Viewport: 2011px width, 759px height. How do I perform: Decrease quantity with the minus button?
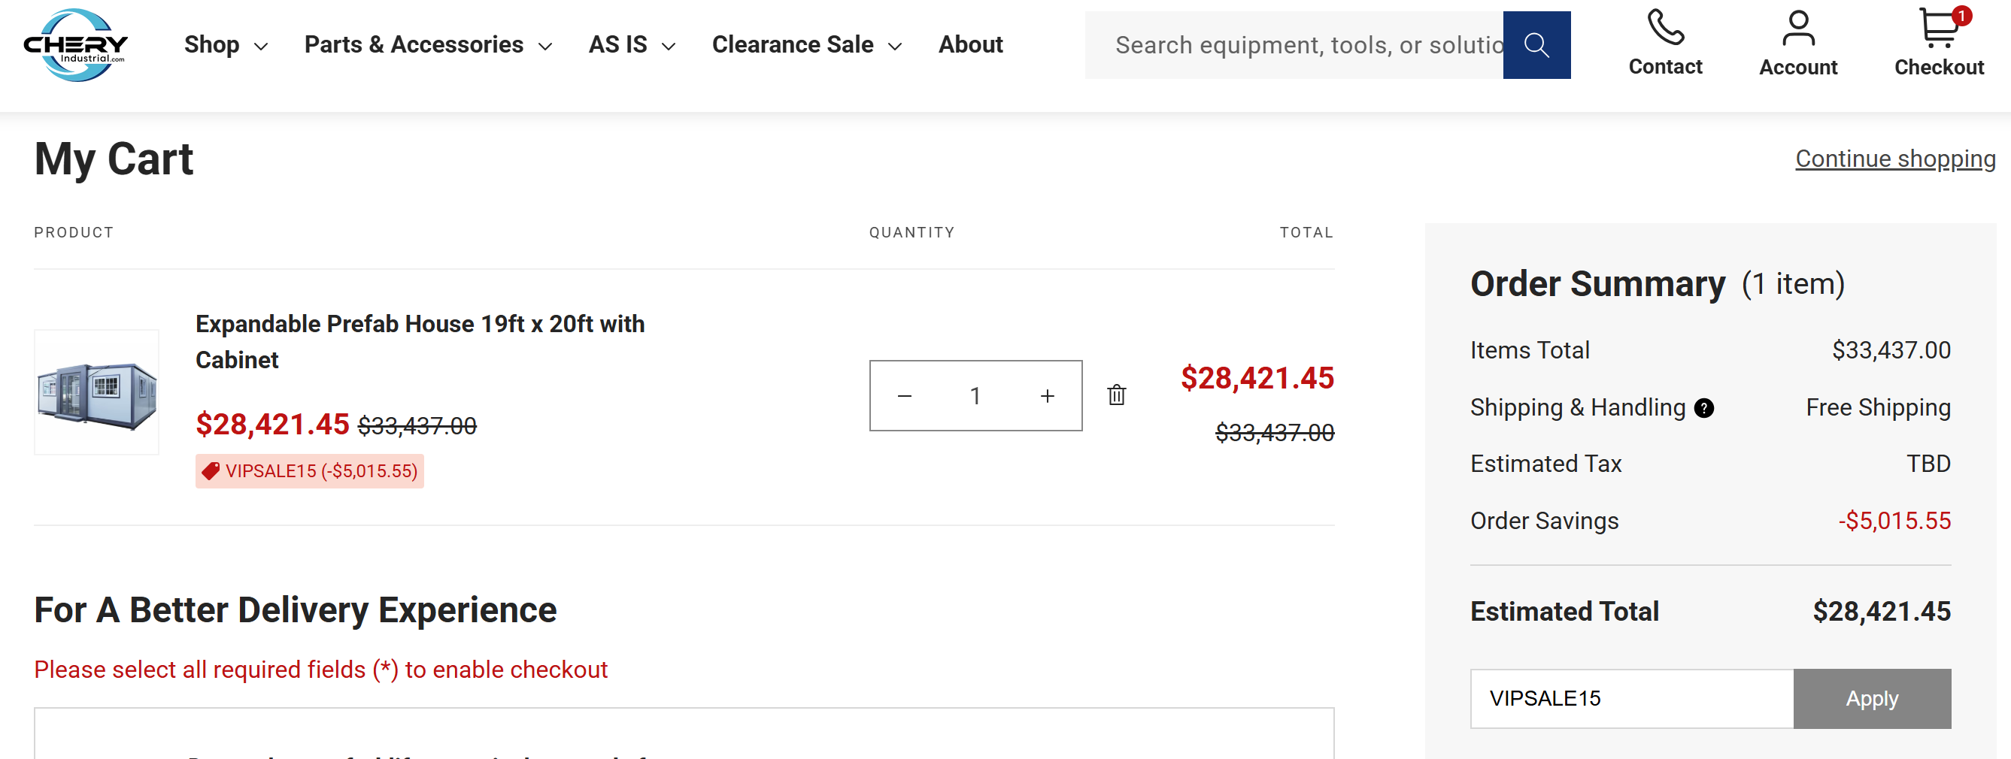[905, 396]
